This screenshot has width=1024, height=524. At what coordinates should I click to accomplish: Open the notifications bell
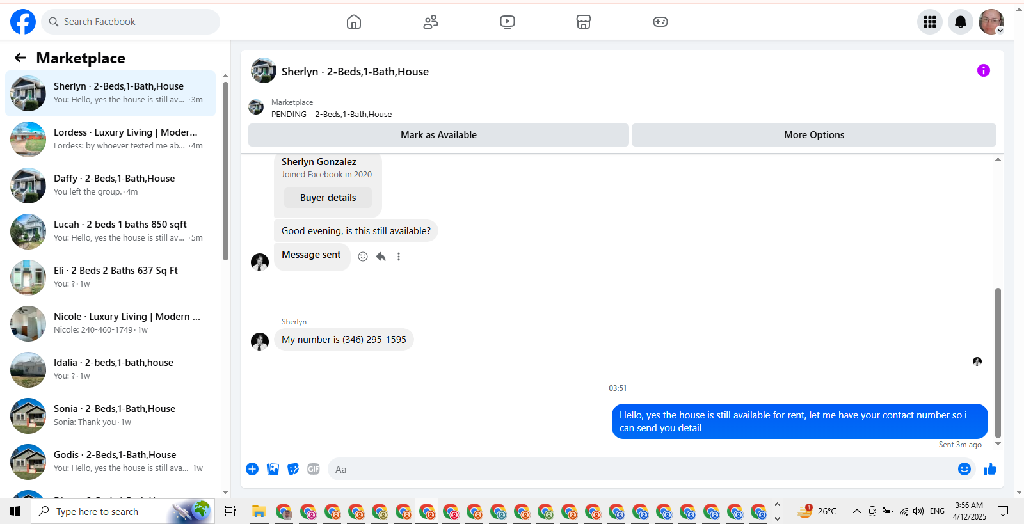(961, 22)
